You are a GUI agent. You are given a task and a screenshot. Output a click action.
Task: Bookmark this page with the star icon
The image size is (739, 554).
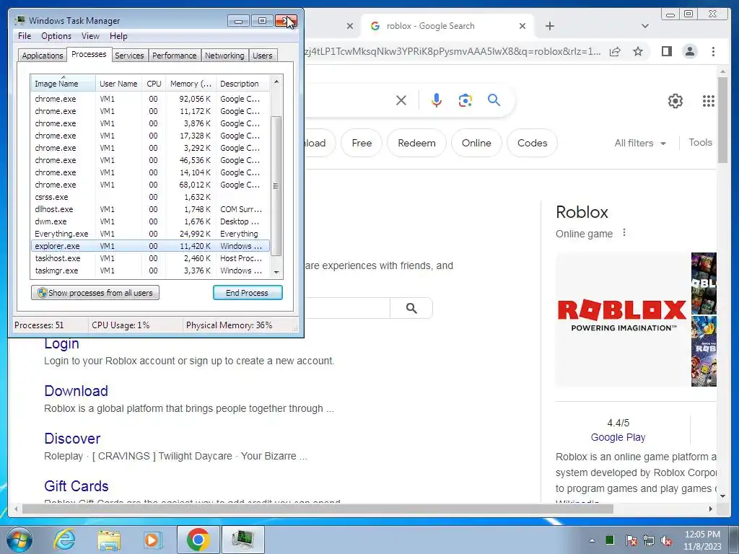pyautogui.click(x=638, y=51)
